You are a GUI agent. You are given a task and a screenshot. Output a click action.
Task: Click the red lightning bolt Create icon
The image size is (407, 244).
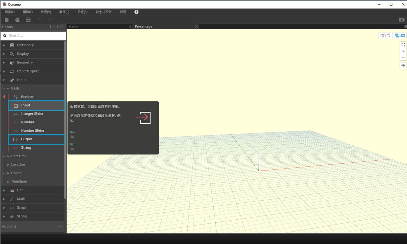click(4, 97)
